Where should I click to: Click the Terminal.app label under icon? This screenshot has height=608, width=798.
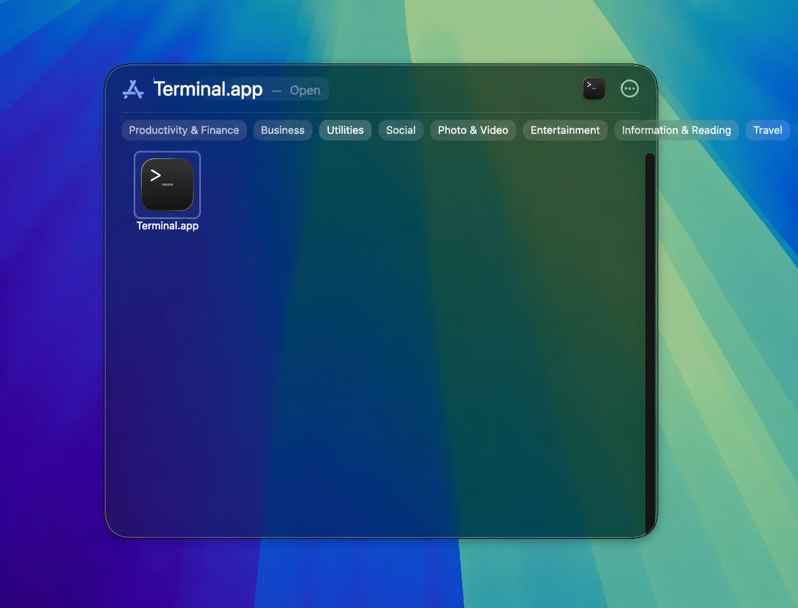coord(167,226)
